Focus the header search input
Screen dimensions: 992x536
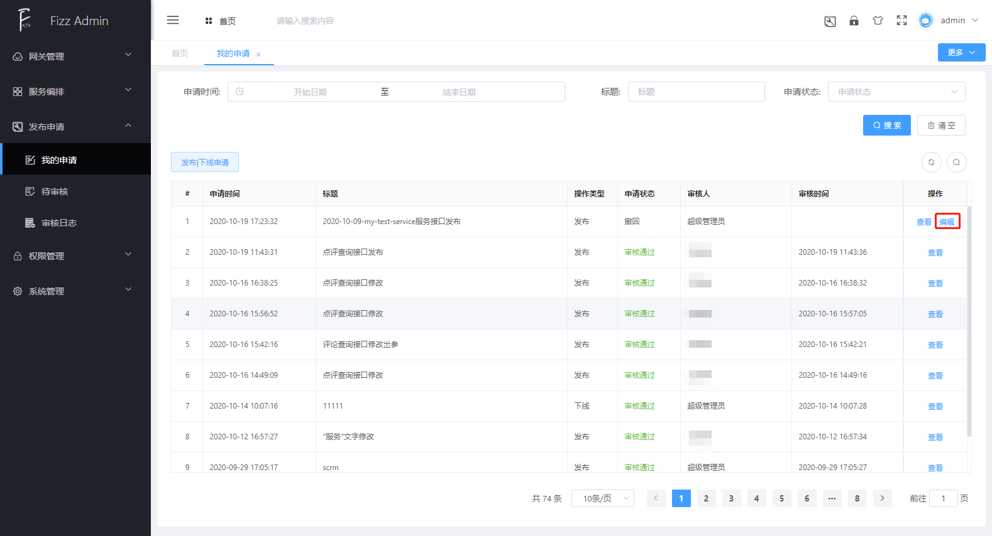tap(305, 21)
